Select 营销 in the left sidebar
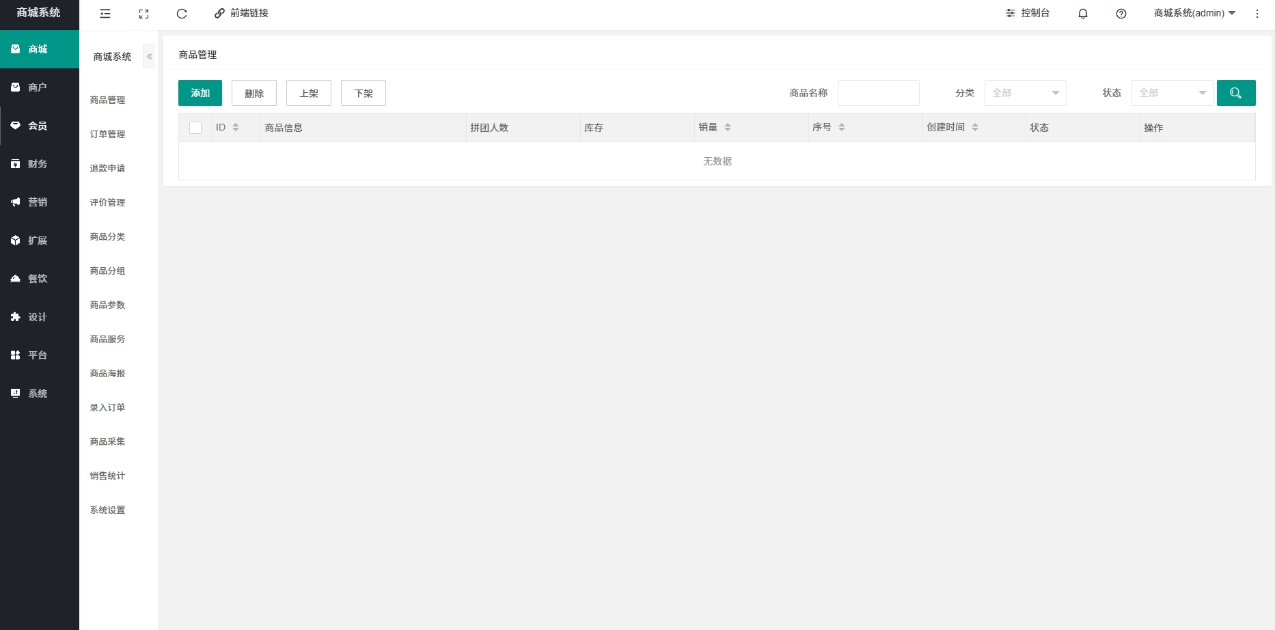Image resolution: width=1275 pixels, height=630 pixels. coord(40,202)
